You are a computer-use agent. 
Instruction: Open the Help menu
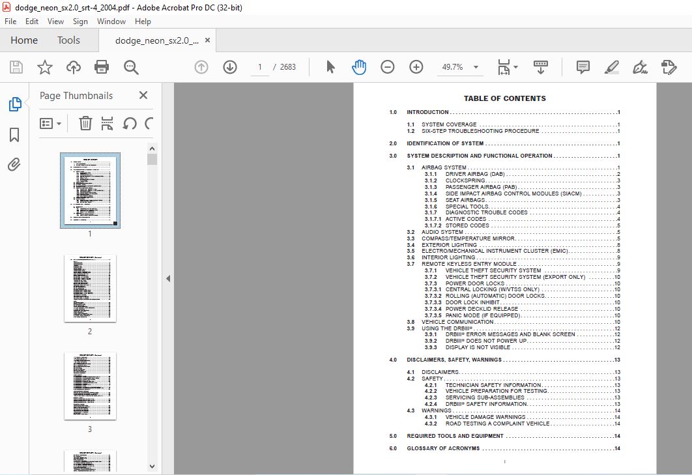coord(143,22)
